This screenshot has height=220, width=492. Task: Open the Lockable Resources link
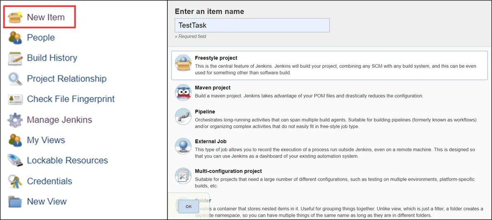(67, 161)
